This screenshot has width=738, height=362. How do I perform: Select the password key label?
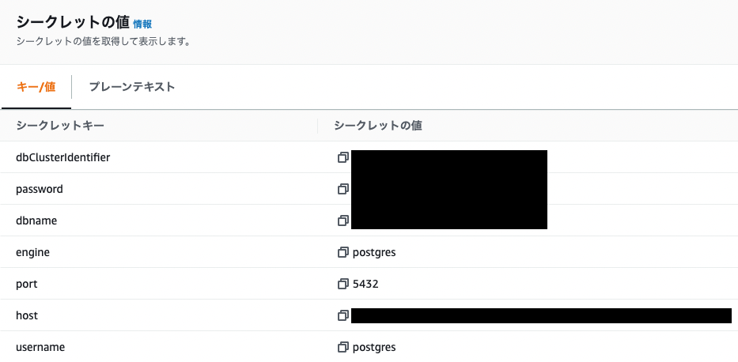(39, 189)
